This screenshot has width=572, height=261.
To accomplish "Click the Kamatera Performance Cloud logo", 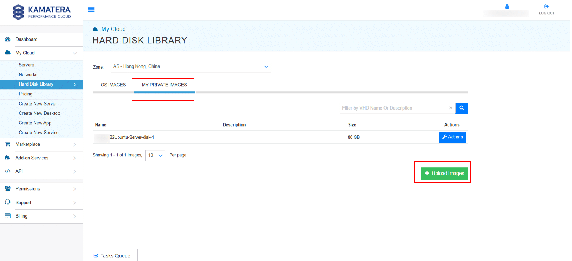I will (x=42, y=12).
